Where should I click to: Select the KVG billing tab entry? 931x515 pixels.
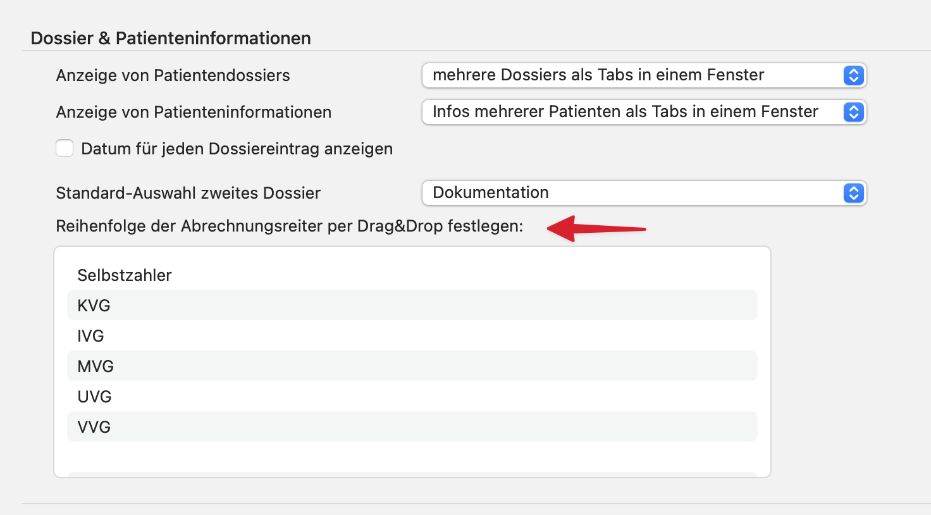tap(411, 305)
